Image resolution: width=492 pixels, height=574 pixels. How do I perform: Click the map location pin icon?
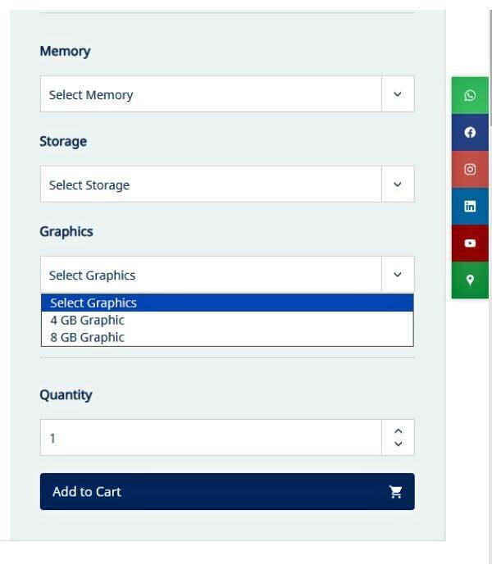coord(470,280)
